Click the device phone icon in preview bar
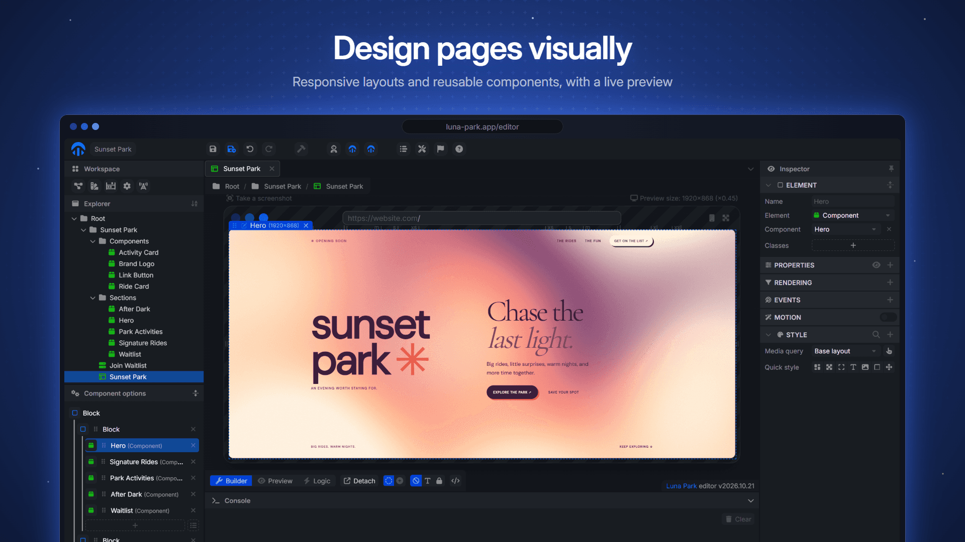Screen dimensions: 965x542 (712, 218)
